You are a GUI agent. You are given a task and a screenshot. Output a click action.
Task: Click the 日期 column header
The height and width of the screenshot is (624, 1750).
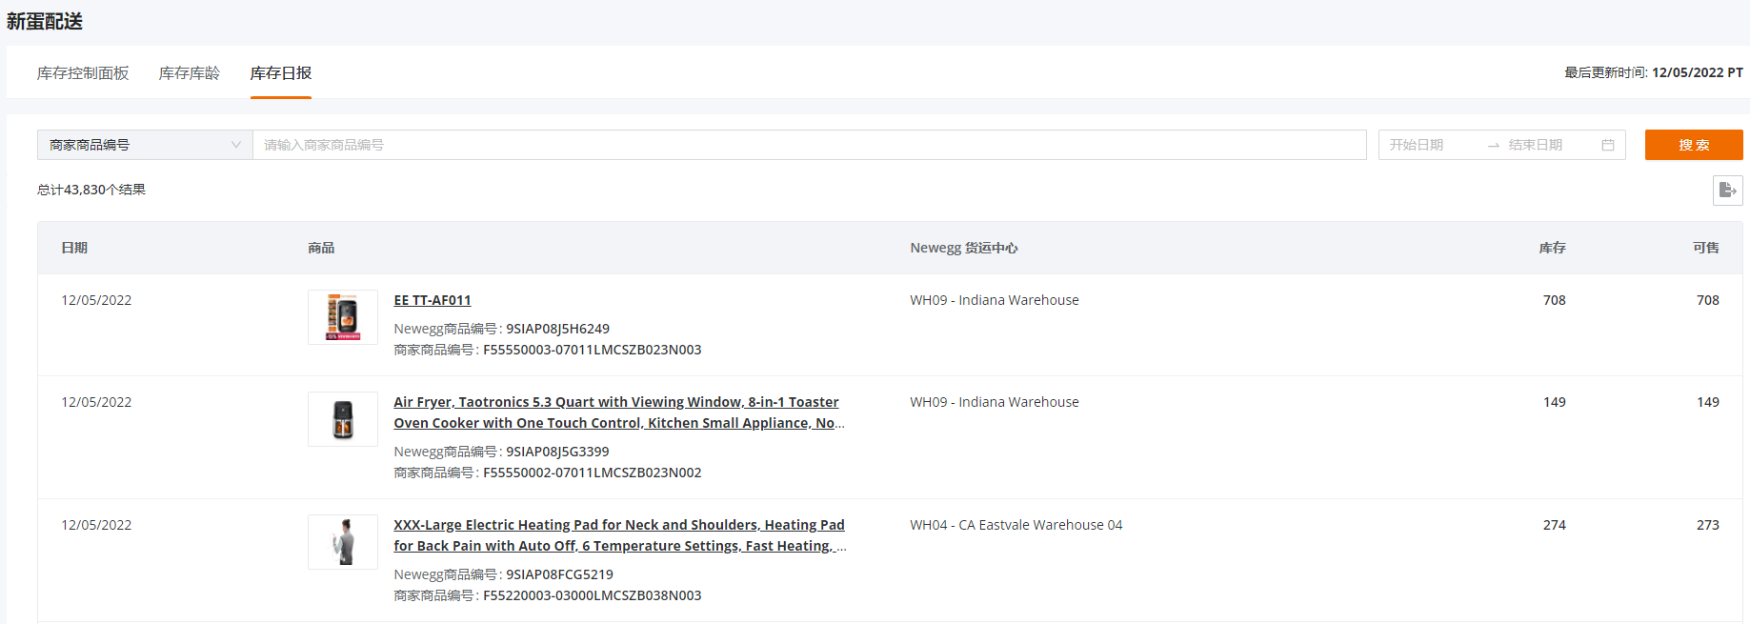pyautogui.click(x=74, y=248)
